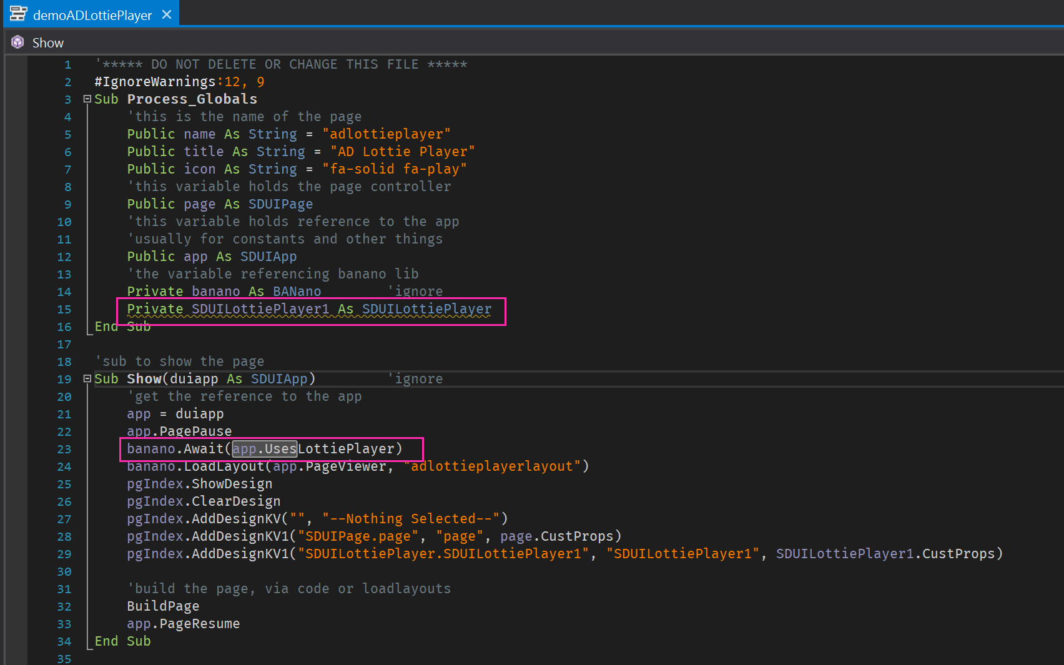Collapse the Show sub fold marker
1064x665 pixels.
(x=87, y=378)
